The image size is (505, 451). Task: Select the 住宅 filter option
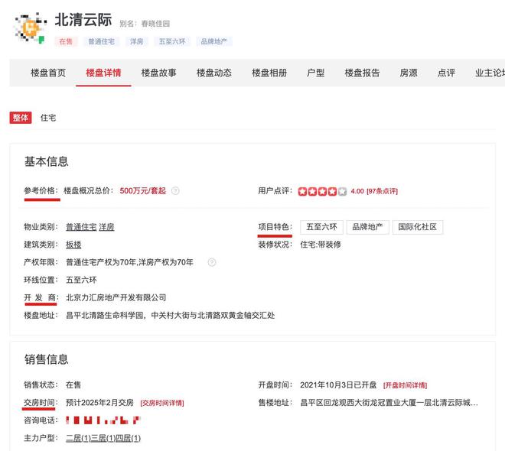coord(48,118)
